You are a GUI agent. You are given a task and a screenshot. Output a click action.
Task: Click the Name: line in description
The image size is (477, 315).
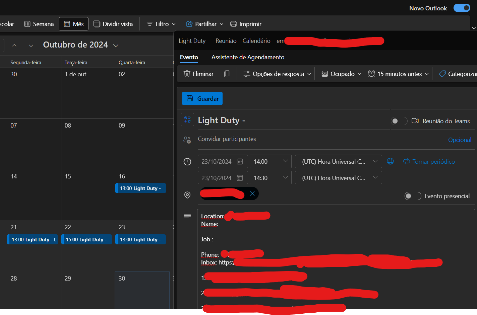210,224
